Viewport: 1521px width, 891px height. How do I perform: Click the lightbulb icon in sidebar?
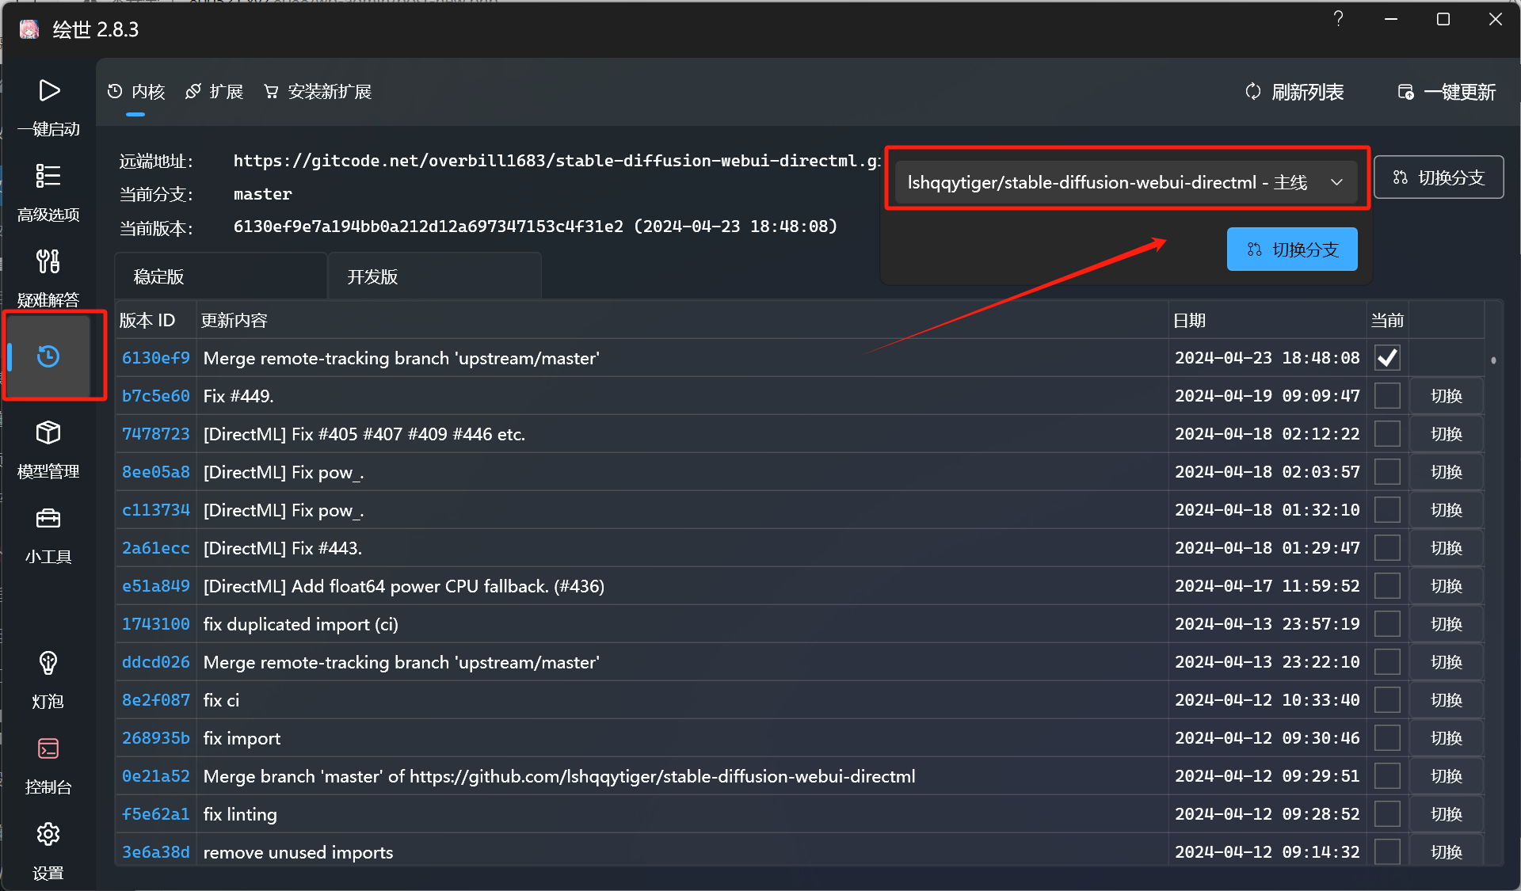click(48, 663)
